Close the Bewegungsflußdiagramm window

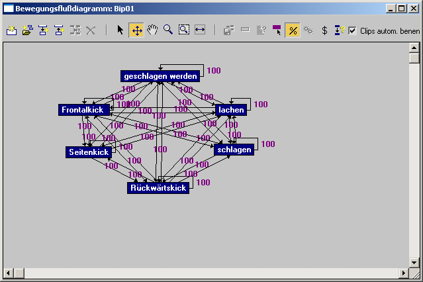413,9
